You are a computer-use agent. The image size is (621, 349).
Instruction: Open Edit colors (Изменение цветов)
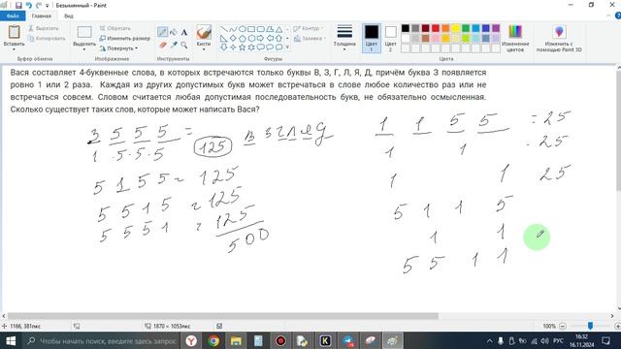515,39
